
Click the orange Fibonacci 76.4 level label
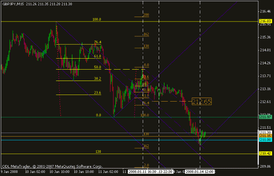[x=146, y=103]
